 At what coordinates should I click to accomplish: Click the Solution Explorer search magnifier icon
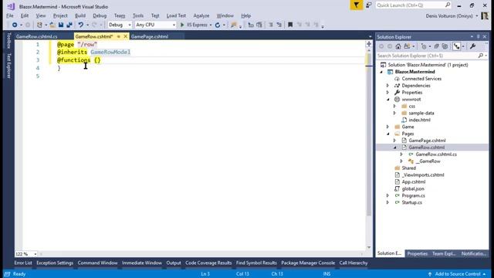[480, 56]
